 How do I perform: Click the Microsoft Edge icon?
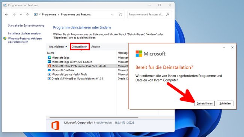pos(49,58)
